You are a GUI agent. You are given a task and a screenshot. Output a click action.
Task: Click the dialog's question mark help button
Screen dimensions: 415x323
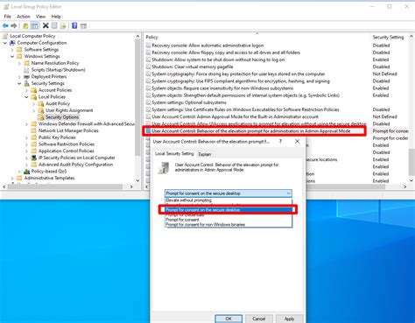[280, 142]
